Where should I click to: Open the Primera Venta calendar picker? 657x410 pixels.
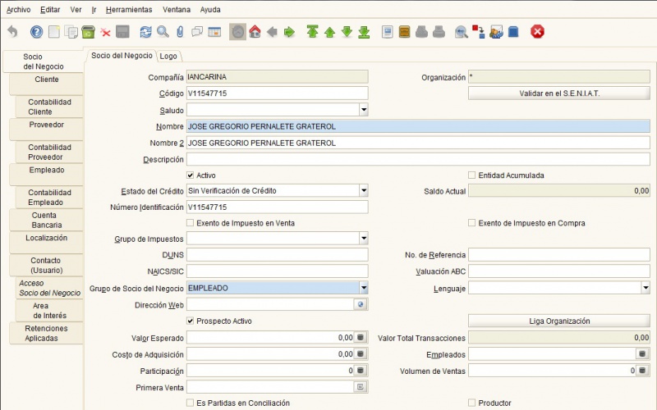pos(361,387)
